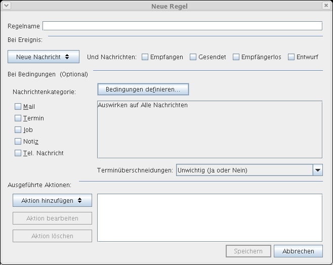Image resolution: width=333 pixels, height=265 pixels.
Task: Cancel the dialog with Abbrechen
Action: click(298, 251)
